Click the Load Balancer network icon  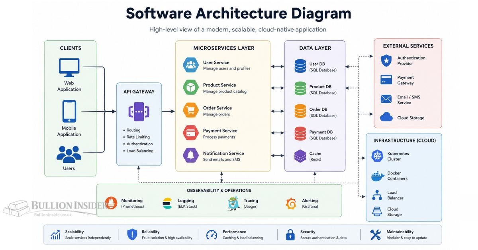[377, 195]
